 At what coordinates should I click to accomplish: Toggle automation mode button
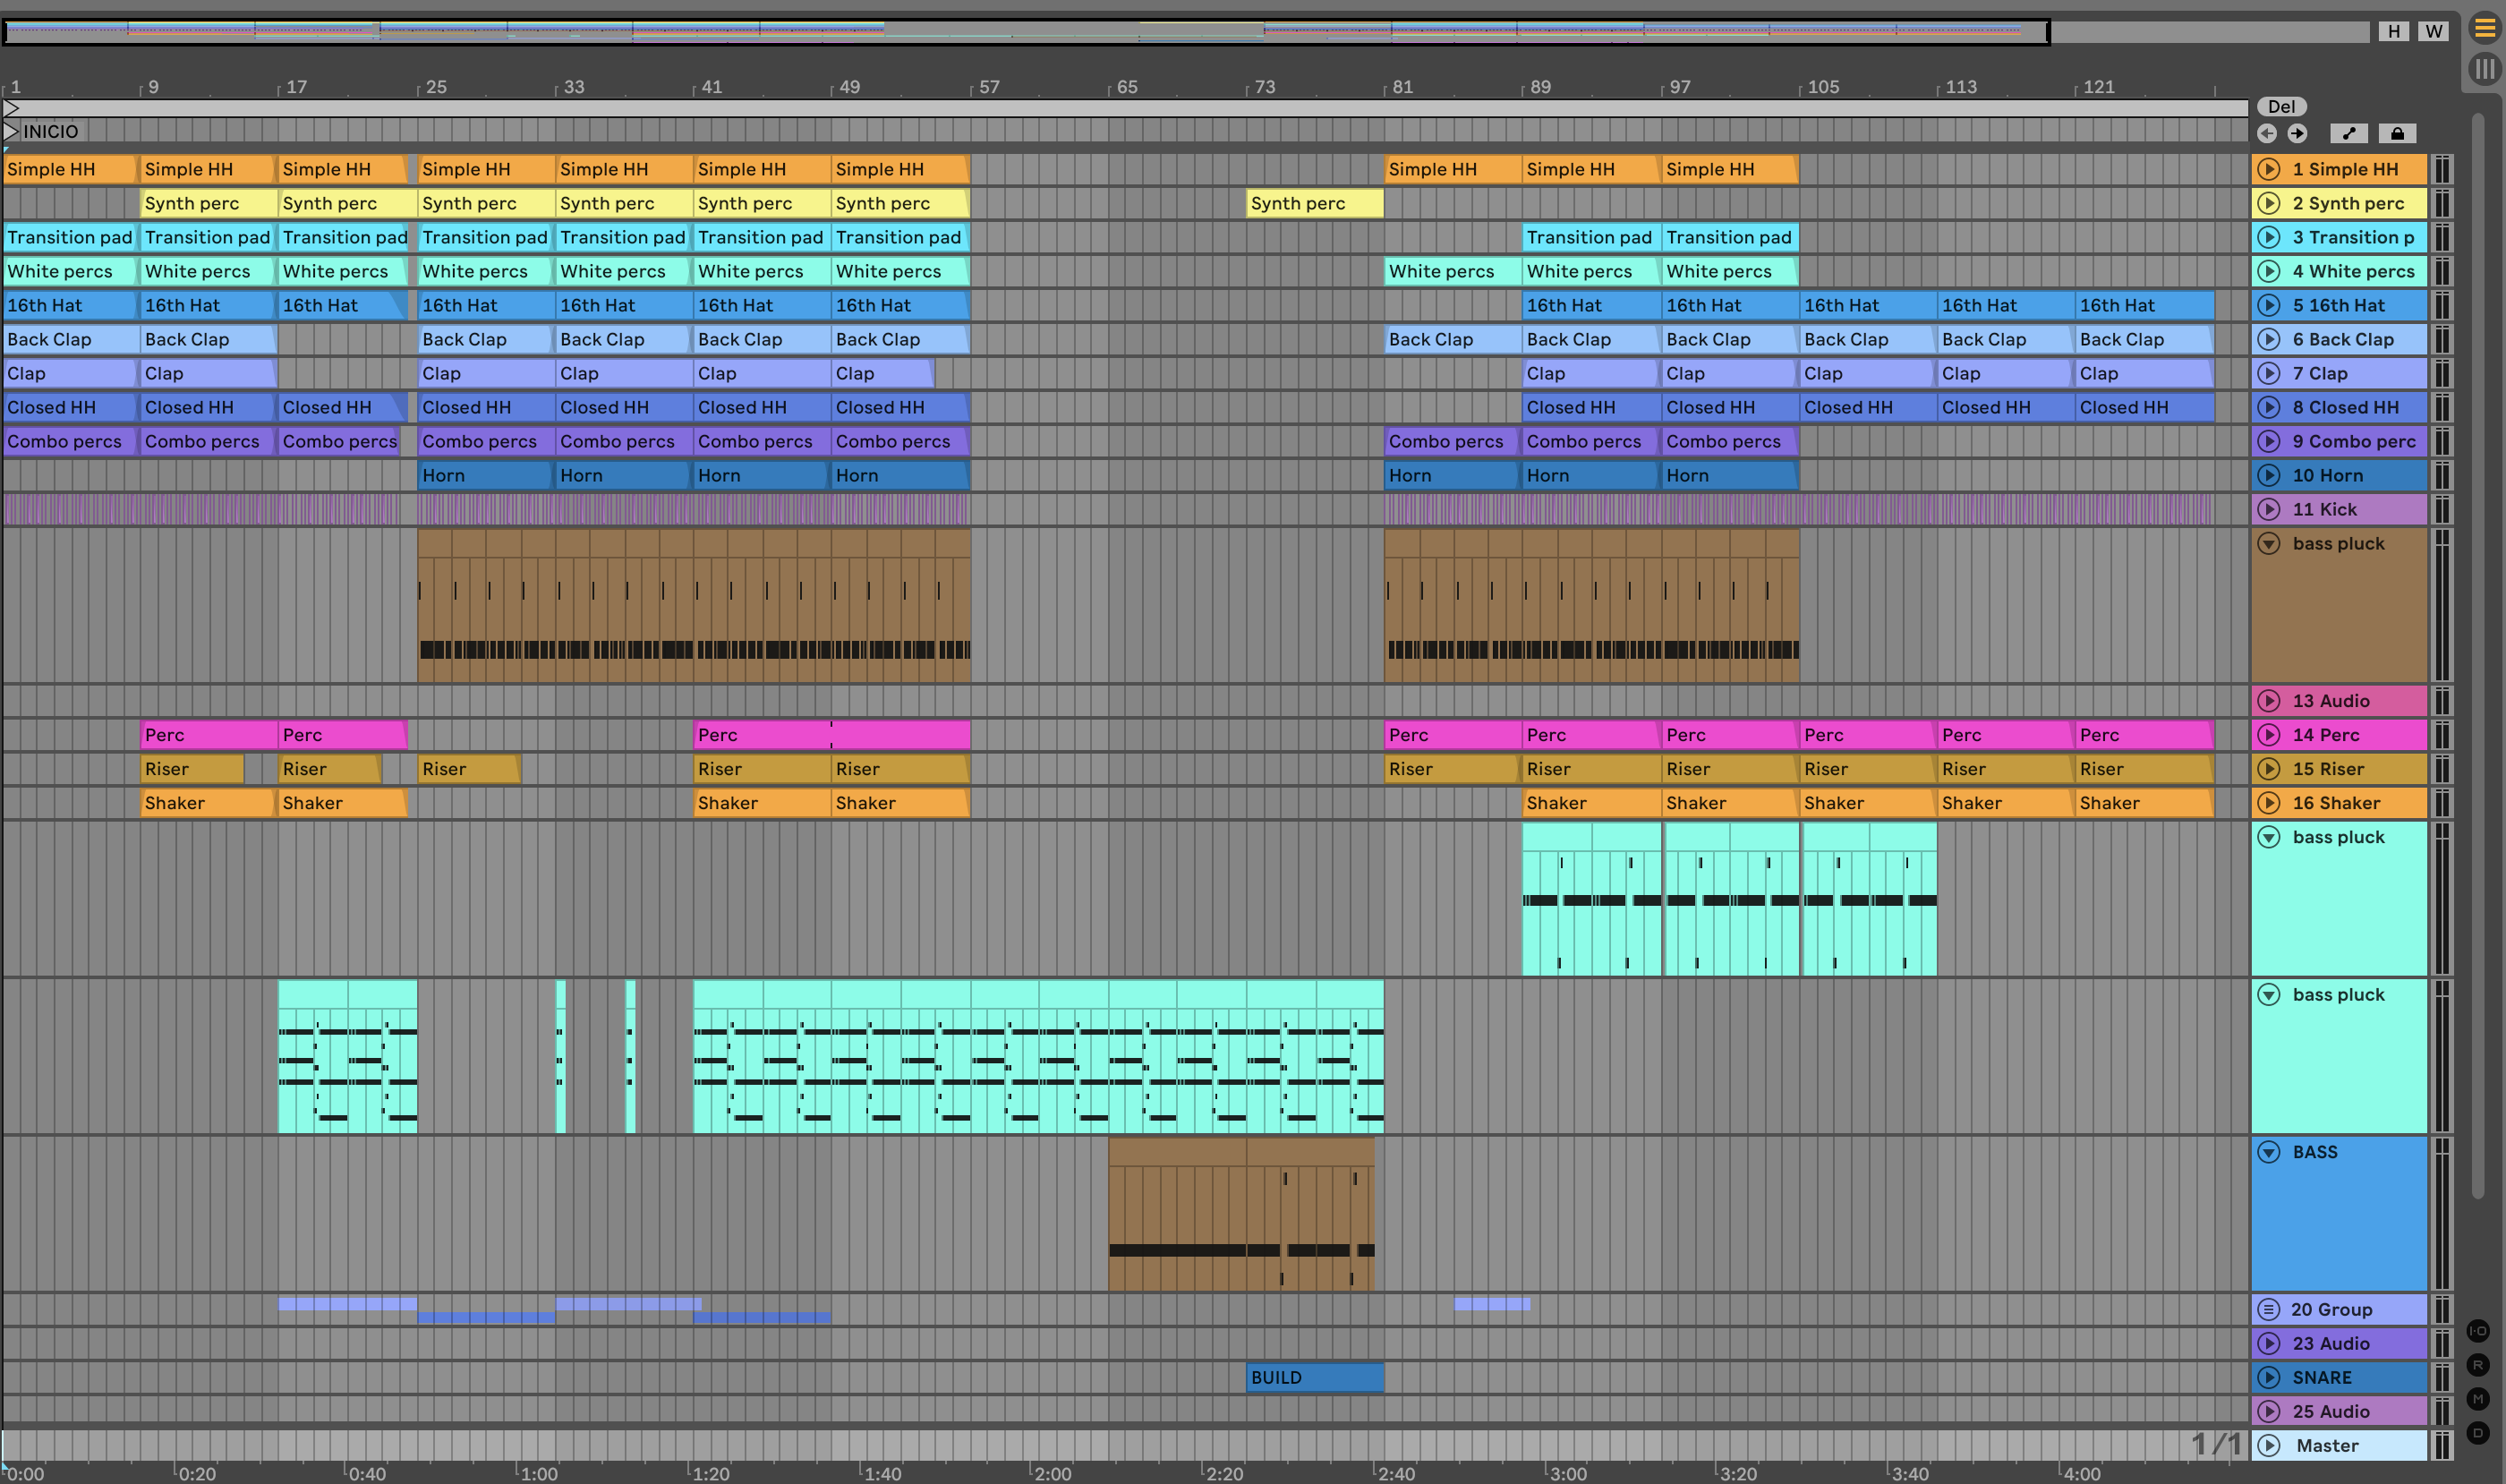2349,133
